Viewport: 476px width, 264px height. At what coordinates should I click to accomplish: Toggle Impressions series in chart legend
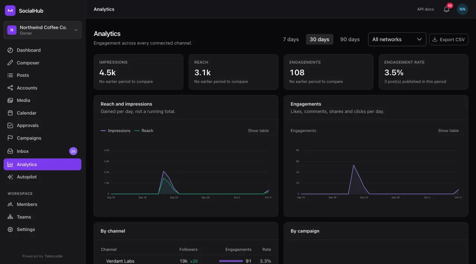(x=116, y=131)
